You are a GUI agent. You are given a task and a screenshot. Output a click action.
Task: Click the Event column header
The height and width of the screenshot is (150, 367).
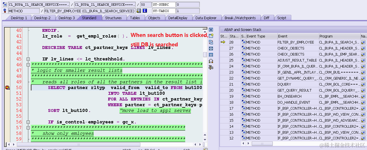coord(298,36)
